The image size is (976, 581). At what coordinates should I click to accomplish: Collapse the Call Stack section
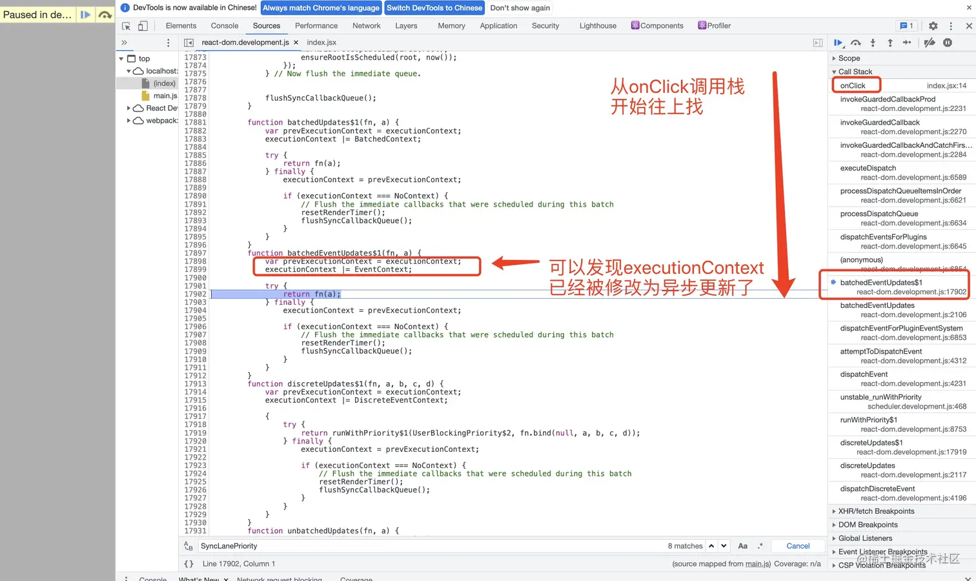click(x=902, y=72)
